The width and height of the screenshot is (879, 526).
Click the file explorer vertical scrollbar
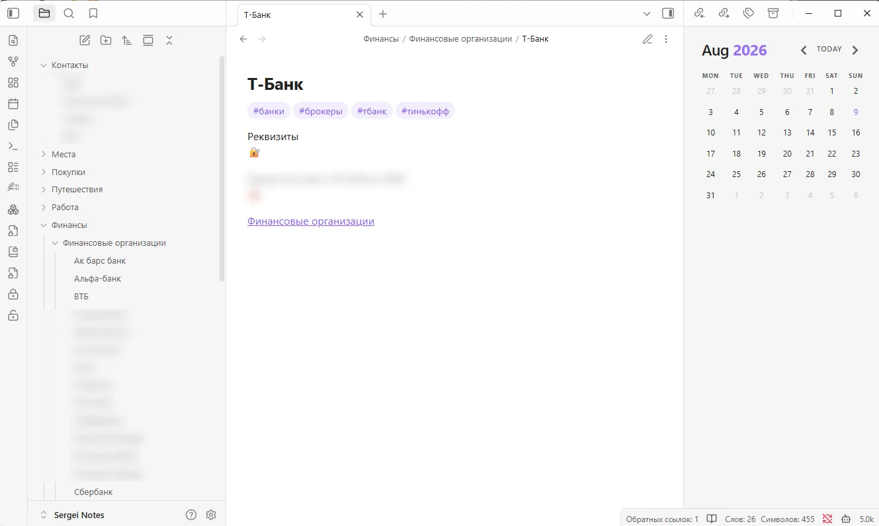click(x=222, y=169)
